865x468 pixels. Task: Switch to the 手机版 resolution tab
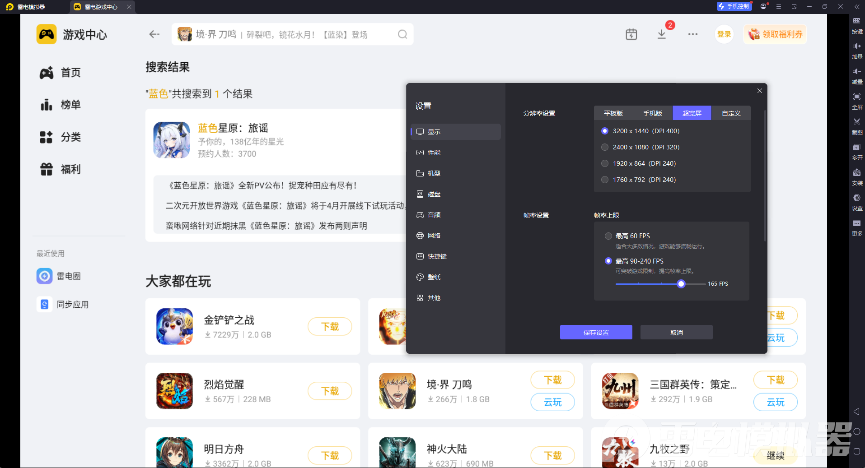652,113
